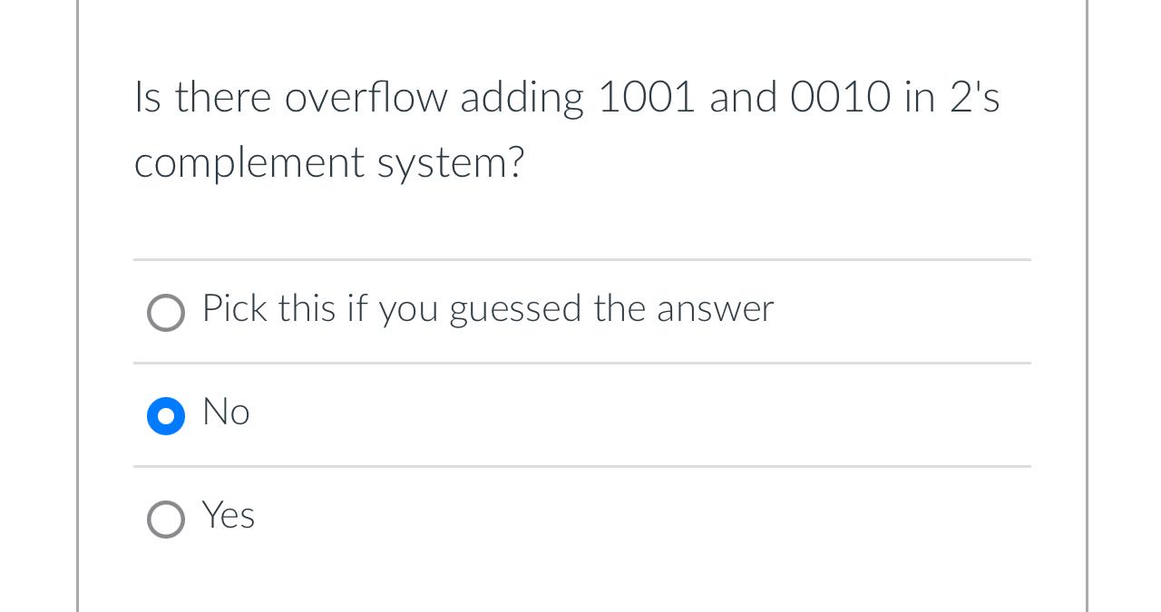Click the "2's complement system" question line

point(329,163)
